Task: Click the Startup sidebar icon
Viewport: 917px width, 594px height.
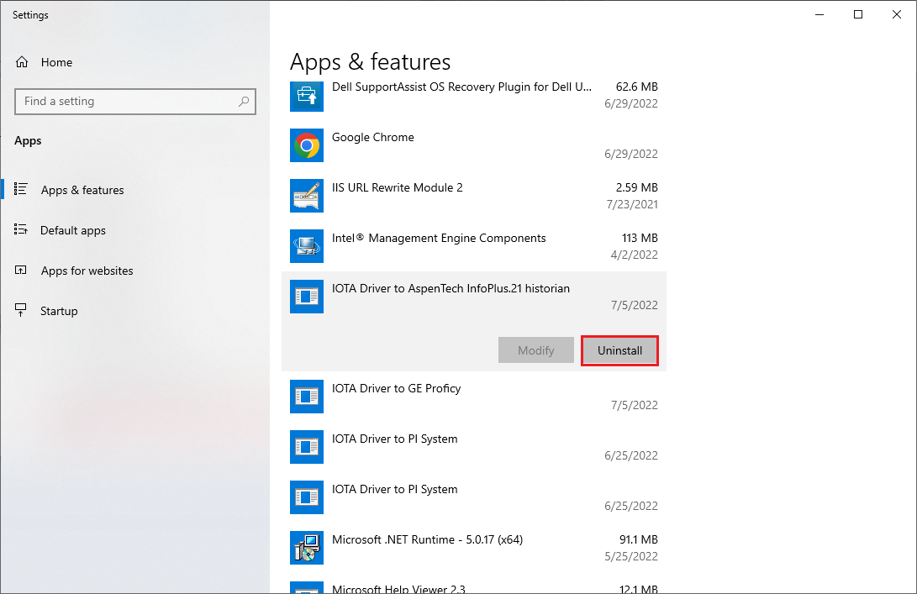Action: coord(21,311)
